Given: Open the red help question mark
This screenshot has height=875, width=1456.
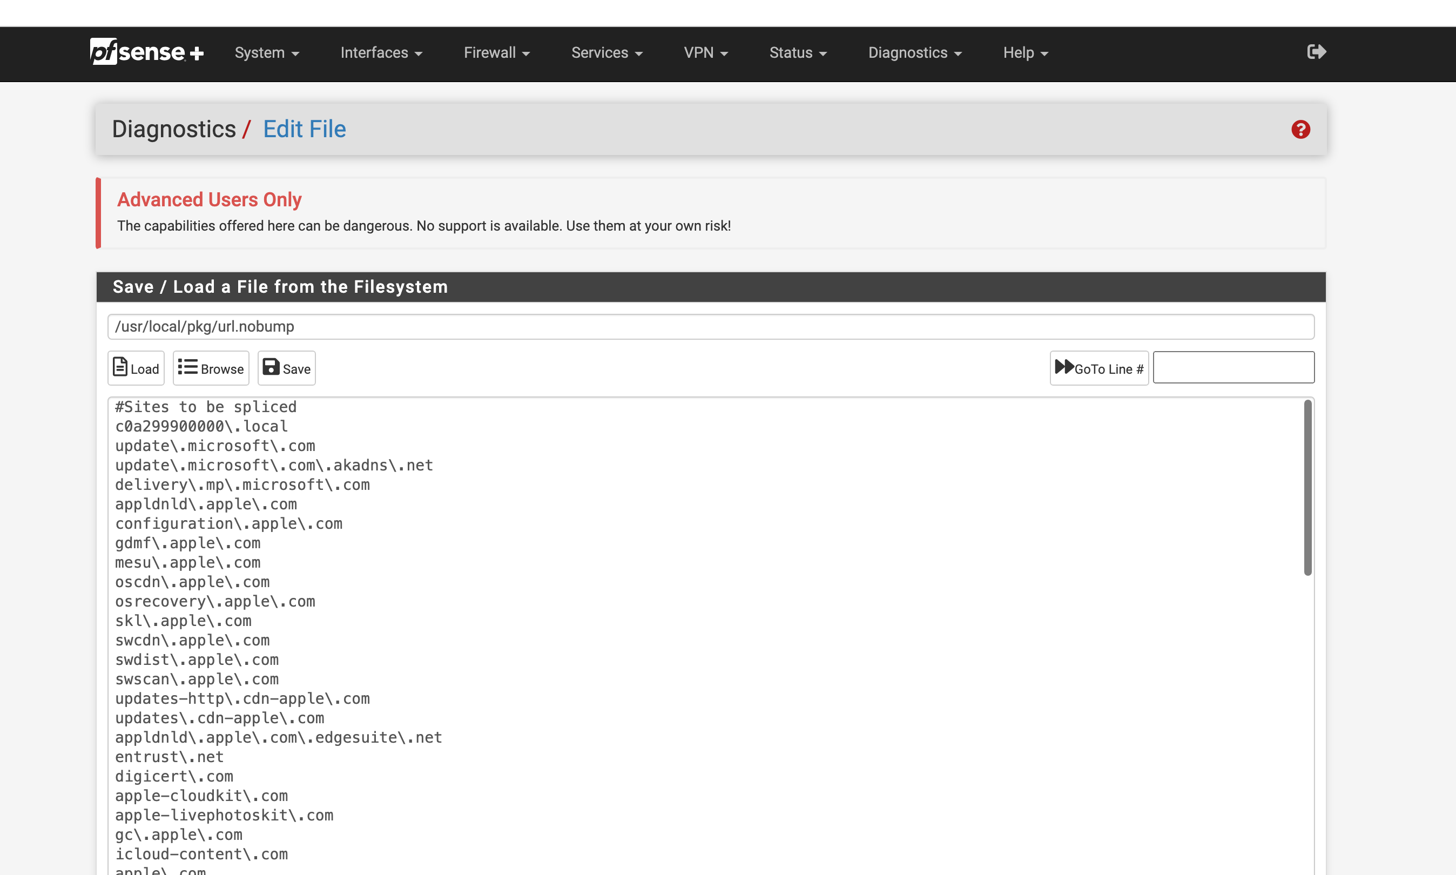Looking at the screenshot, I should click(x=1300, y=129).
